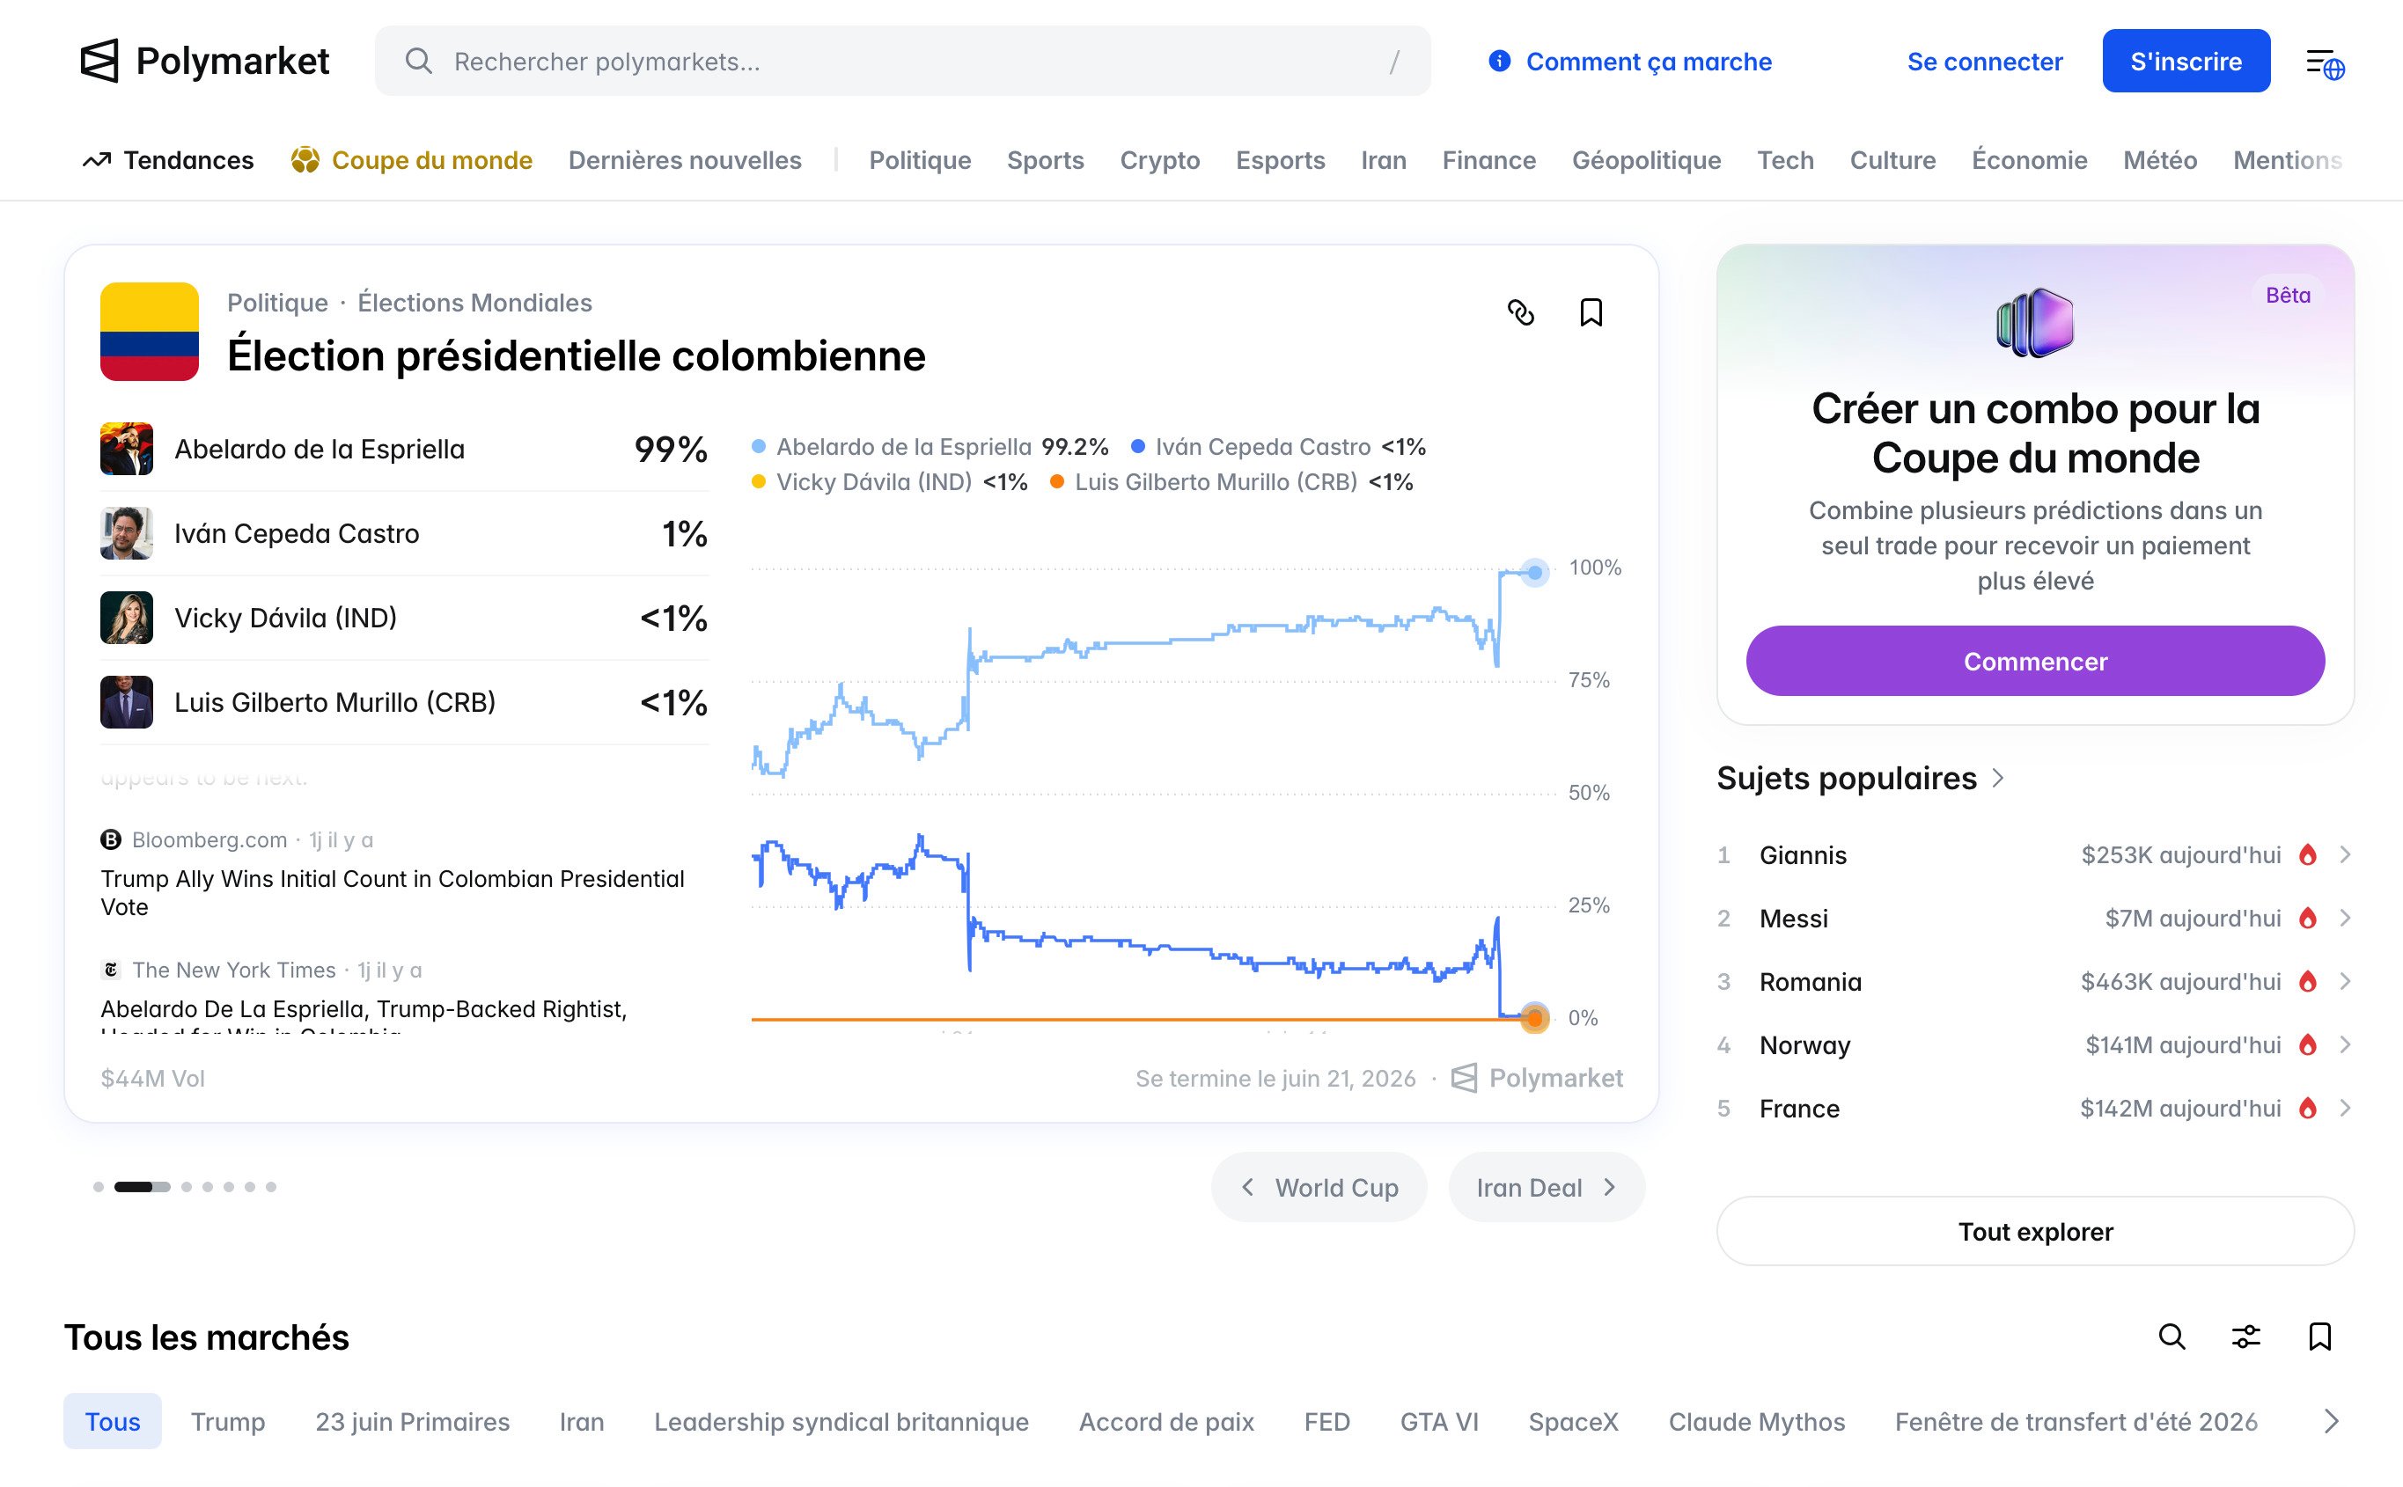Select the 23 juin Primaires chip
Viewport: 2403px width, 1487px height.
[412, 1421]
